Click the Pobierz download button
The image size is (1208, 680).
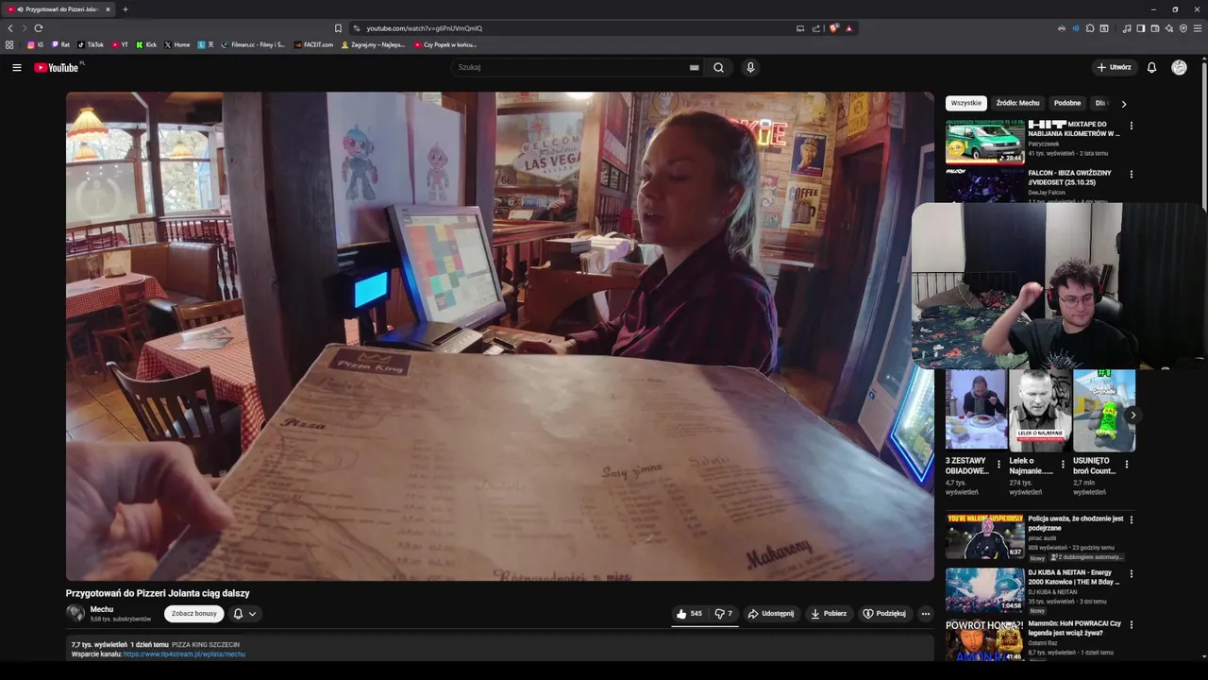pyautogui.click(x=829, y=614)
